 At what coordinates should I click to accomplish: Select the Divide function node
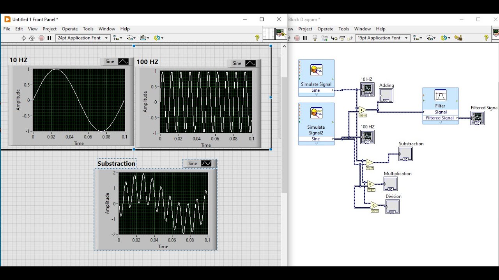(374, 205)
